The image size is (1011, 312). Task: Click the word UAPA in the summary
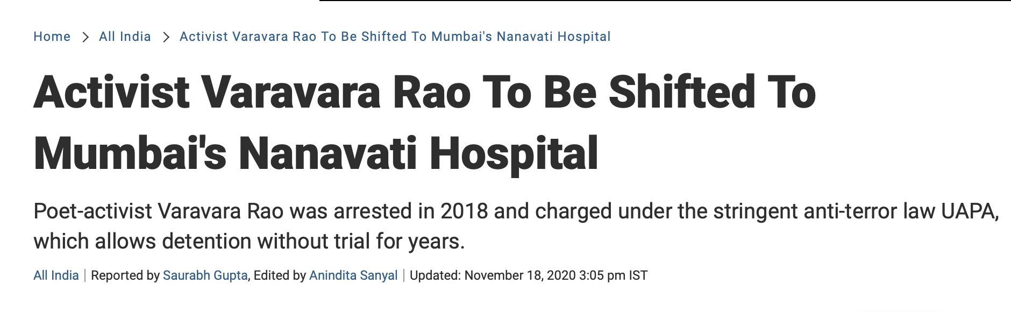969,211
